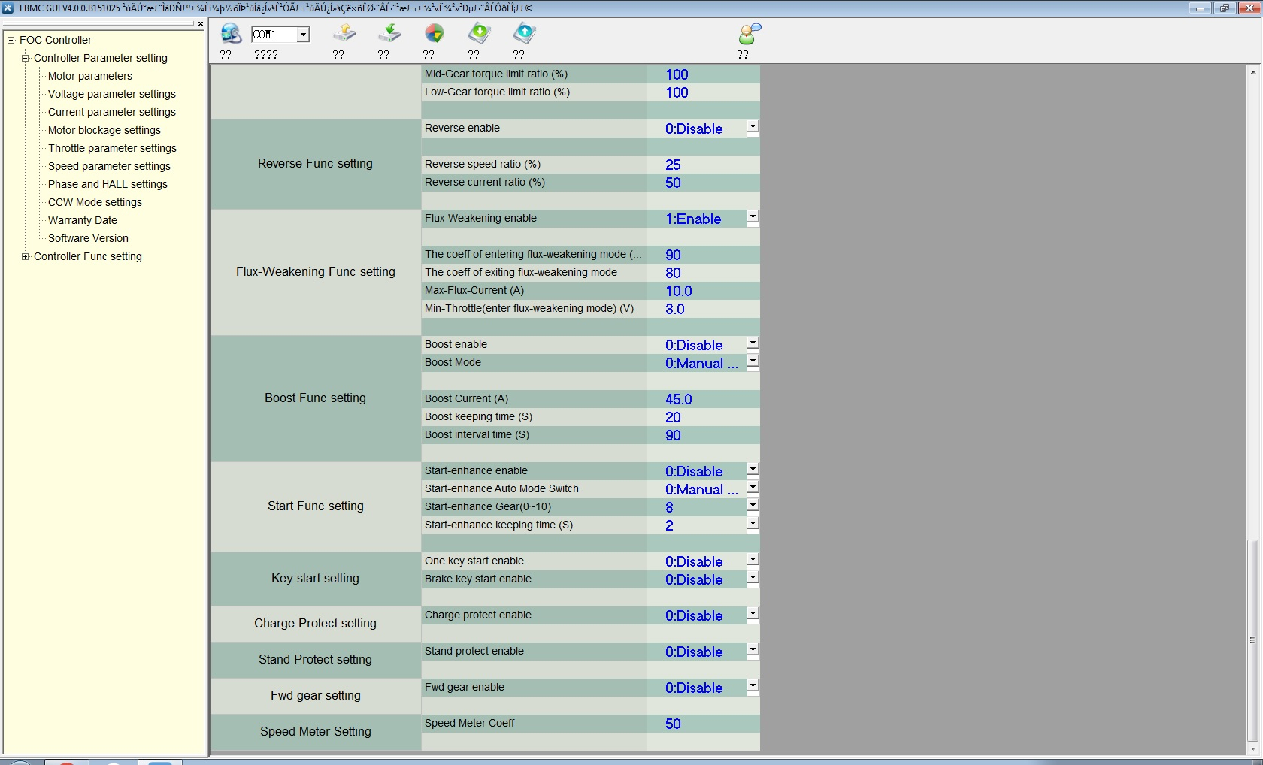The image size is (1263, 765).
Task: Open Throttle parameter settings tree item
Action: [112, 148]
